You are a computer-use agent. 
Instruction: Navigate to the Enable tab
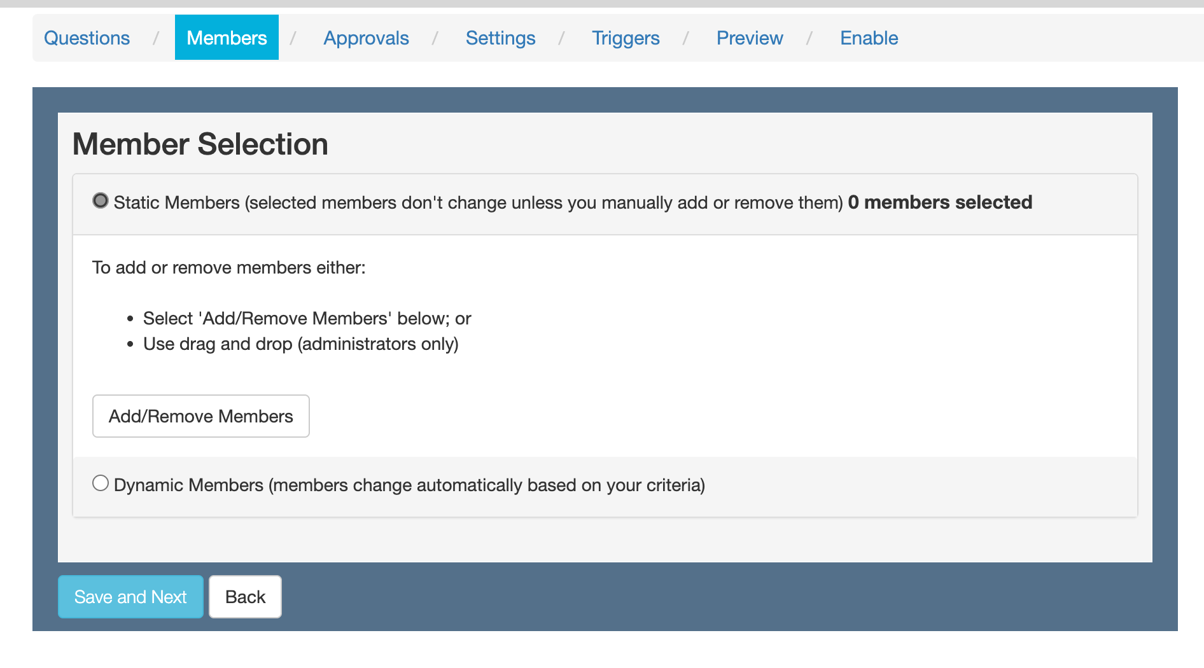(x=869, y=38)
